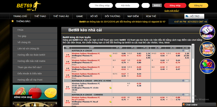Image resolution: width=217 pixels, height=107 pixels.
Task: Open Xổ số menu item
Action: click(x=94, y=16)
